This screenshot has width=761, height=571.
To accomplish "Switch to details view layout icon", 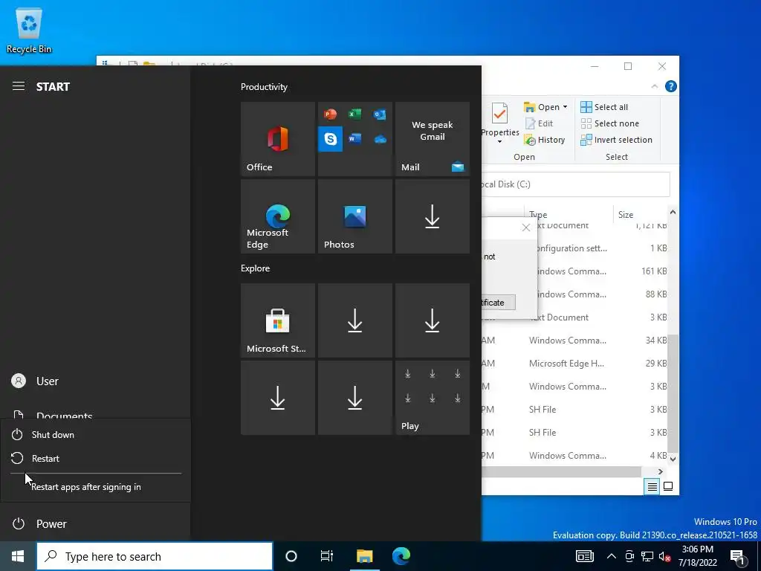I will tap(652, 486).
